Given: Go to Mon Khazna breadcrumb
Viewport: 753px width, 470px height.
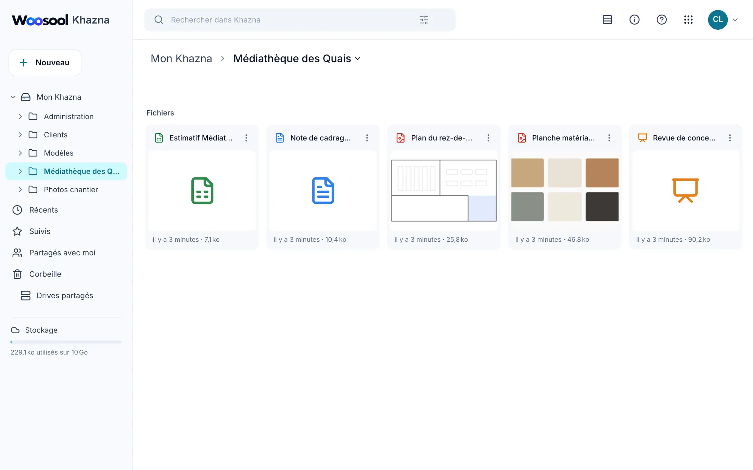Looking at the screenshot, I should tap(181, 58).
